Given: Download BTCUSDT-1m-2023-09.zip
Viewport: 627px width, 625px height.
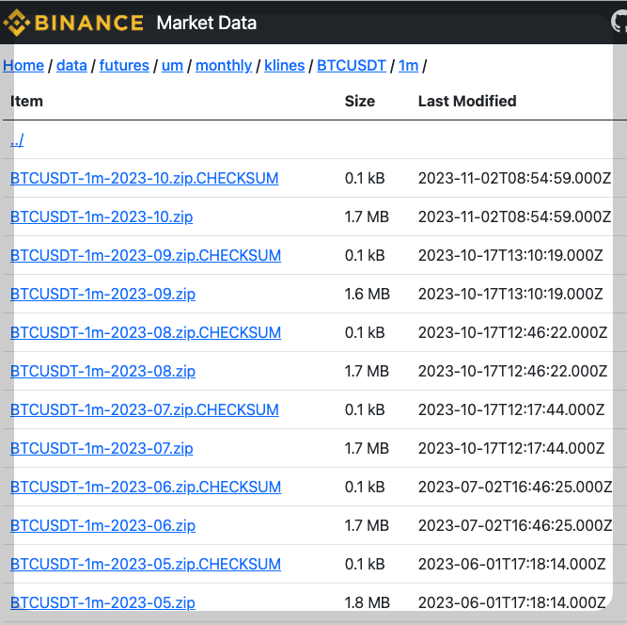Looking at the screenshot, I should tap(102, 294).
